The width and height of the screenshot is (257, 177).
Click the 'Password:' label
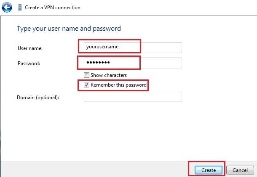pyautogui.click(x=29, y=63)
